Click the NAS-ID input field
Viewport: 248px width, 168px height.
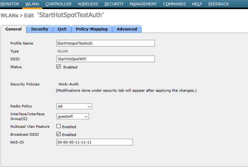[95, 142]
